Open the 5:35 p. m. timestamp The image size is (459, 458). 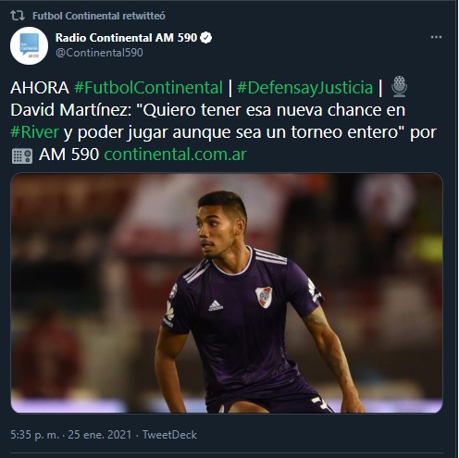pyautogui.click(x=34, y=435)
